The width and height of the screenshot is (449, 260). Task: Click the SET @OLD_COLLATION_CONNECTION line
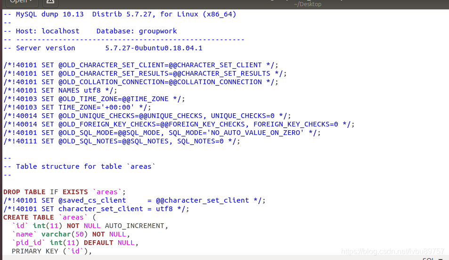(x=140, y=82)
